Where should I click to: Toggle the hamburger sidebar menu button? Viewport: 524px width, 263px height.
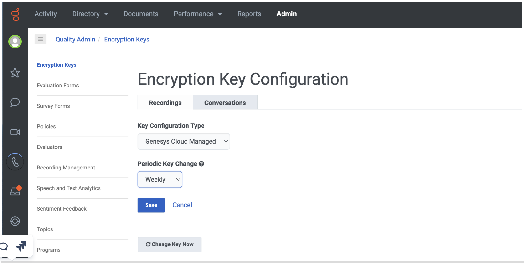[40, 39]
